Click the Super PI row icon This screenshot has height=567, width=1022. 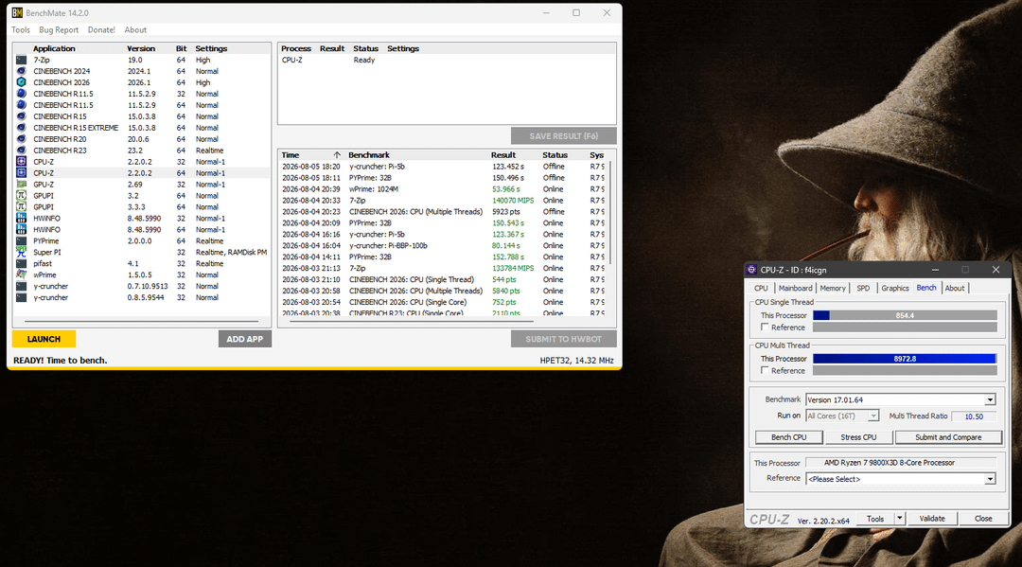tap(22, 252)
